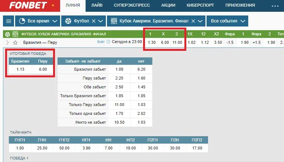Click the Сегодня в 23:00 match time

pos(127,42)
